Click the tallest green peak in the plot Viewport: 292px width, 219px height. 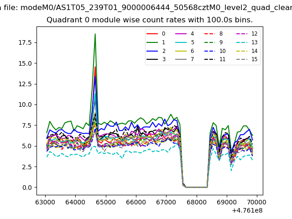(95, 34)
